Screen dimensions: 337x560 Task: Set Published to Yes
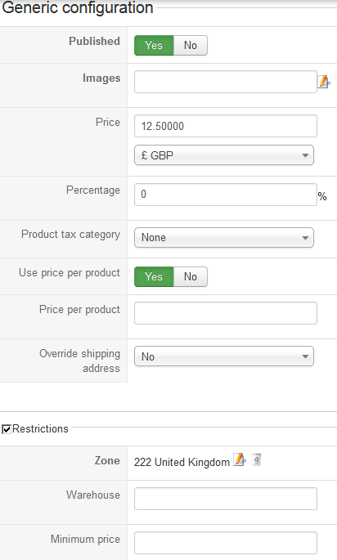tap(154, 45)
